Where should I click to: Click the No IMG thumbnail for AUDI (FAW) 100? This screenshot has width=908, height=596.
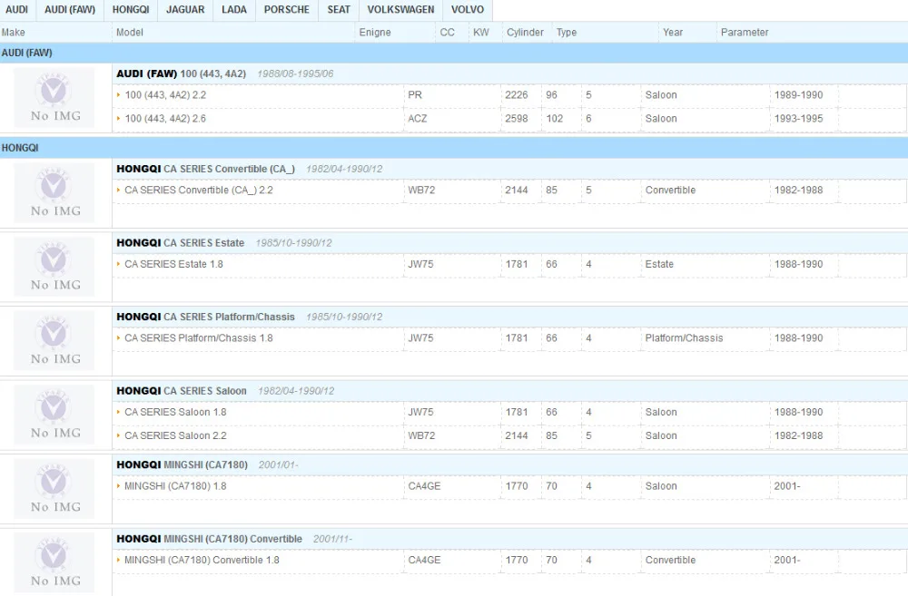54,98
